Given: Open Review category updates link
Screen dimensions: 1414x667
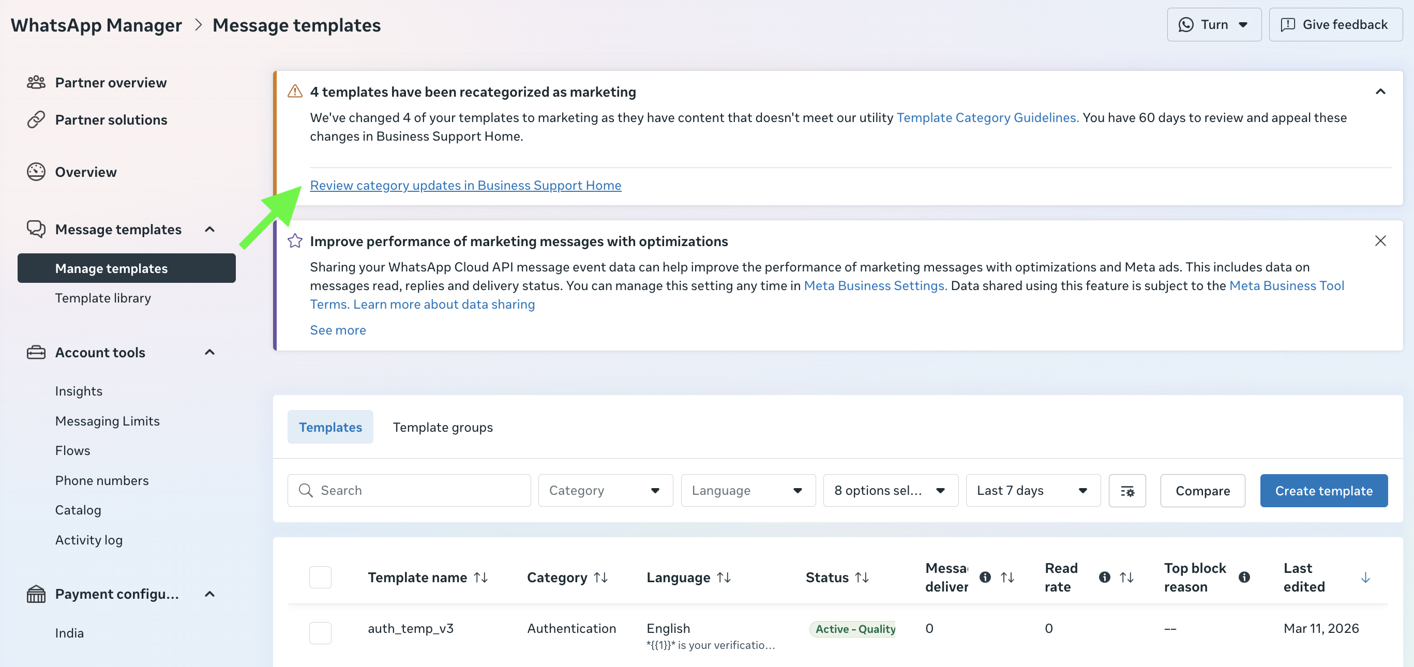Looking at the screenshot, I should [465, 186].
